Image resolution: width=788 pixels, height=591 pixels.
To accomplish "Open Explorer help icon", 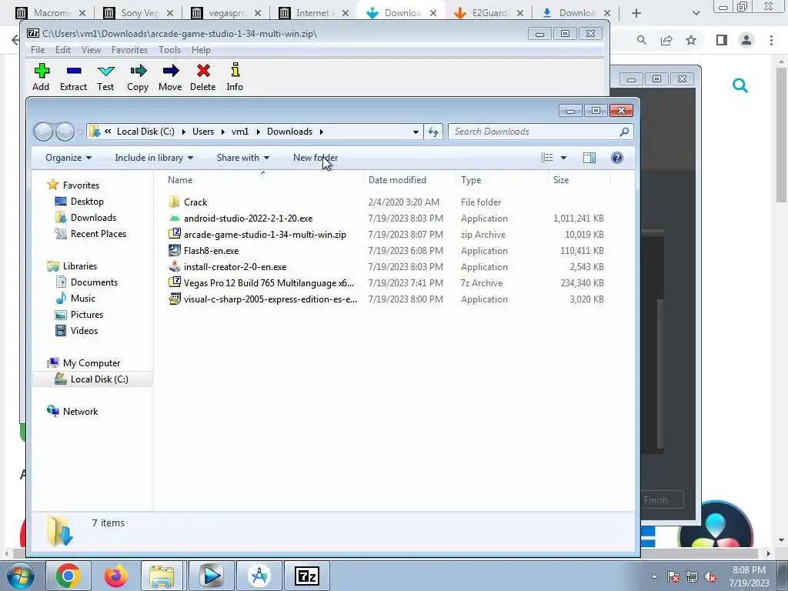I will tap(617, 158).
